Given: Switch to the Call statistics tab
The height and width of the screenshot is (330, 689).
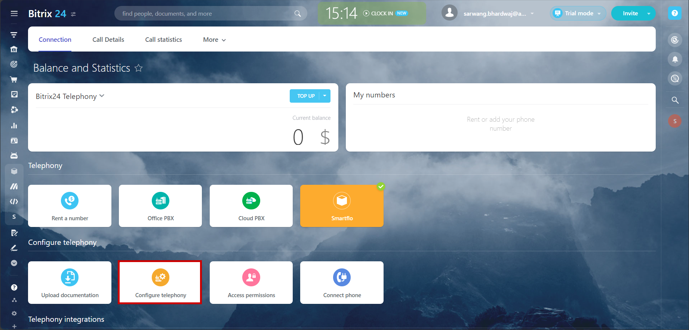Looking at the screenshot, I should pyautogui.click(x=163, y=40).
